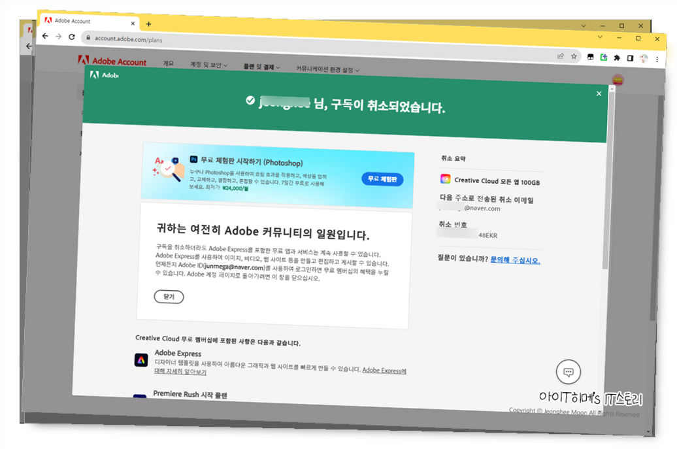Go forward with the browser forward arrow

coord(58,37)
